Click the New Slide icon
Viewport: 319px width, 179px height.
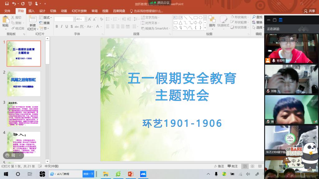(x=32, y=21)
